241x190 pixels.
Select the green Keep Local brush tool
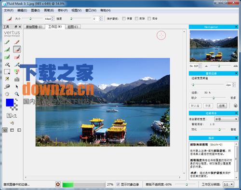coord(7,50)
